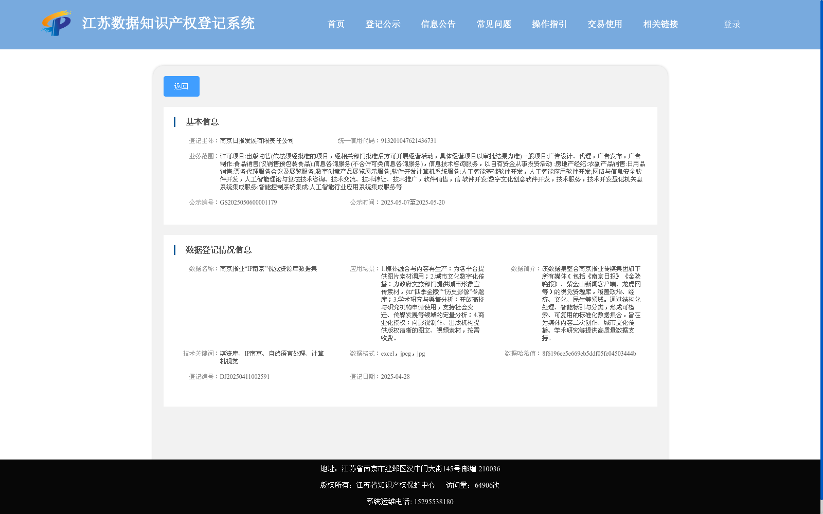Click support phone number 15295538180

434,502
